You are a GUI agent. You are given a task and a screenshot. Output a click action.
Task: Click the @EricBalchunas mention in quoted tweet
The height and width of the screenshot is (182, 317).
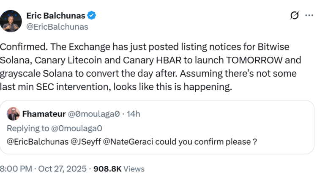(x=39, y=142)
